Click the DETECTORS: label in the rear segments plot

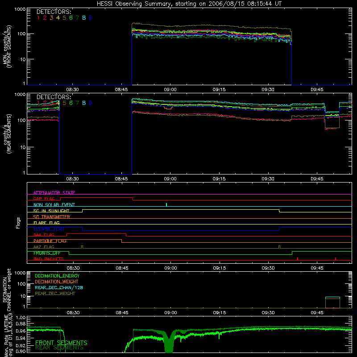[54, 97]
